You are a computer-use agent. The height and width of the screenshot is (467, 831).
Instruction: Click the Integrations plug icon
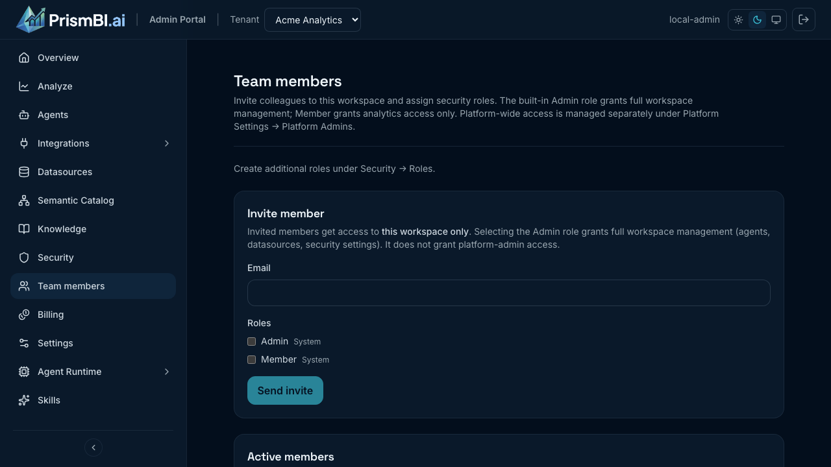[x=24, y=143]
